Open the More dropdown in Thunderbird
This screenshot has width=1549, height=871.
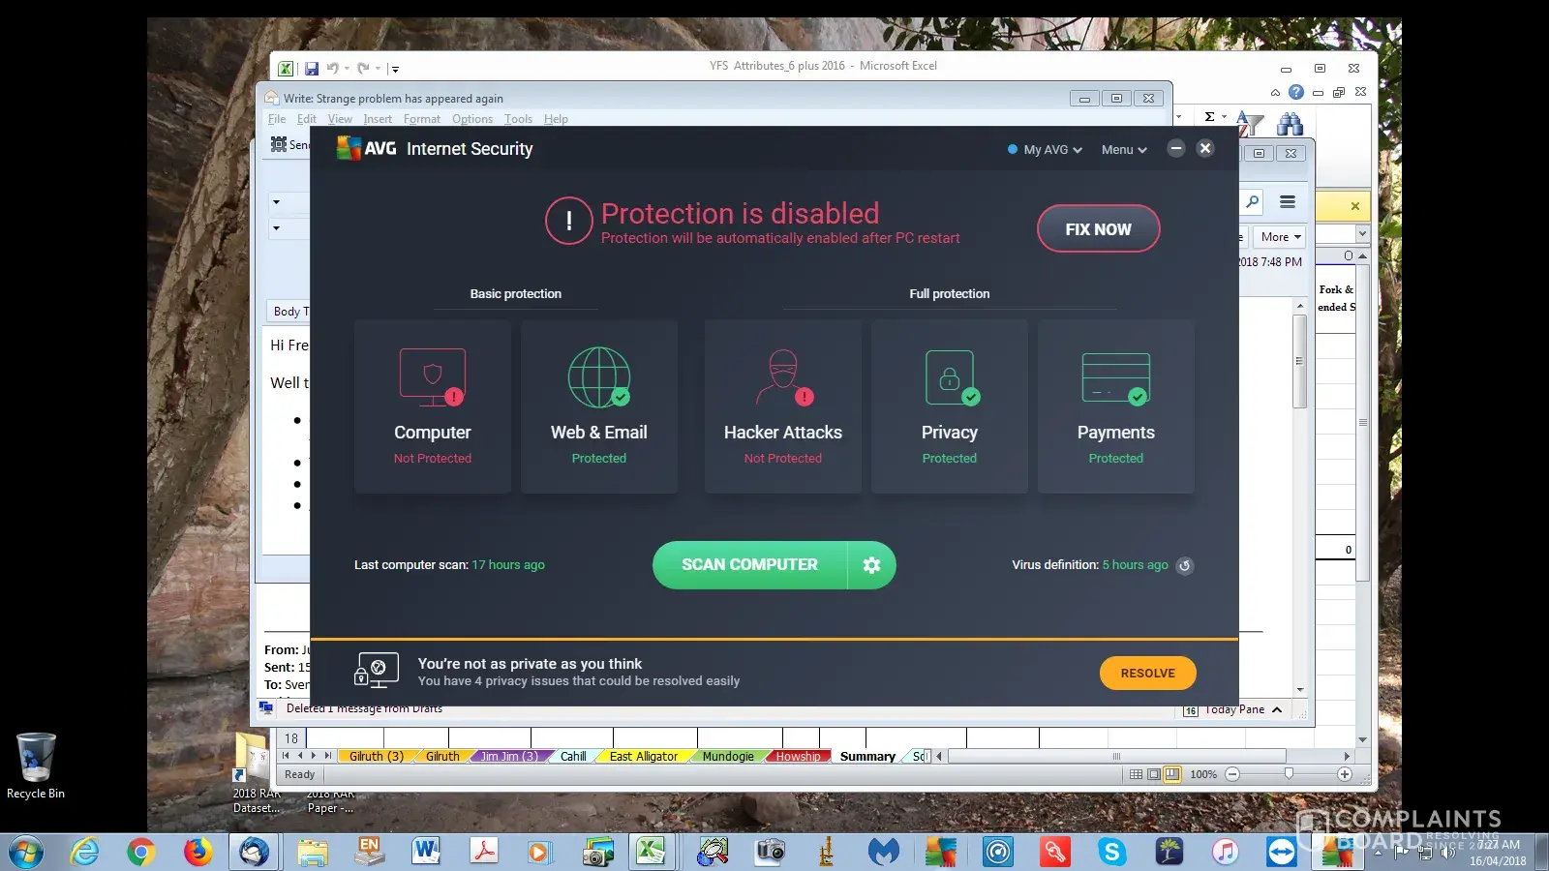click(x=1280, y=237)
